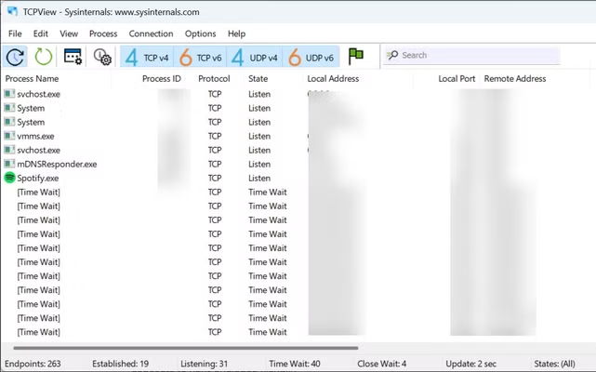Sort by Remote Address column header
This screenshot has width=596, height=372.
tap(515, 79)
